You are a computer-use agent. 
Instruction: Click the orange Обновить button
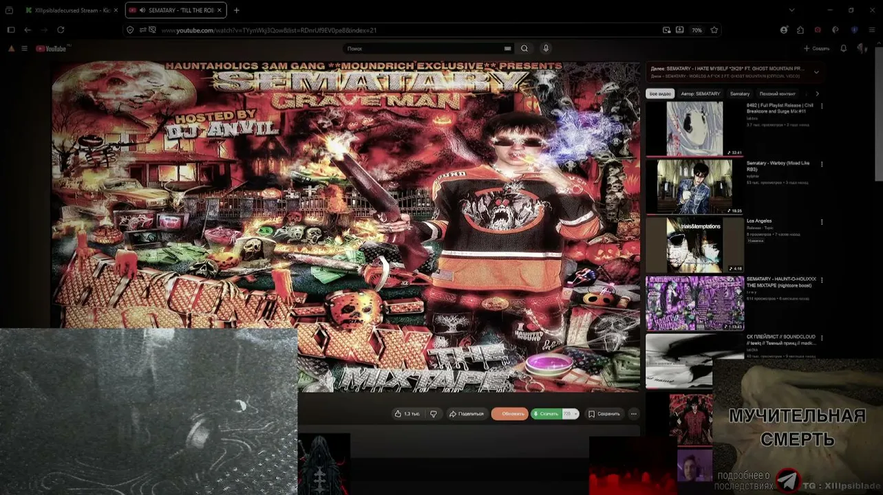(509, 414)
